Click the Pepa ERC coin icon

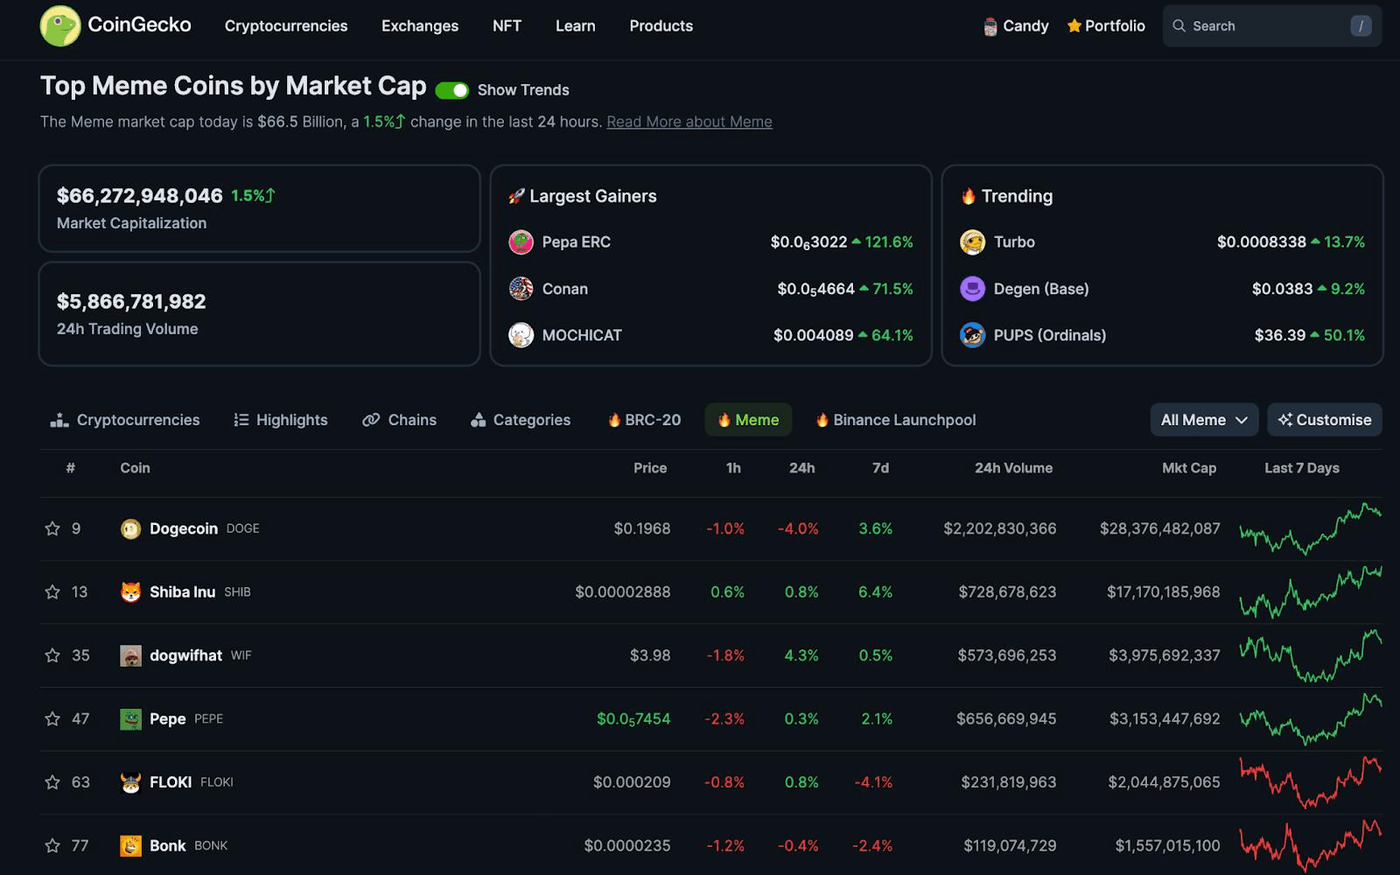(521, 242)
